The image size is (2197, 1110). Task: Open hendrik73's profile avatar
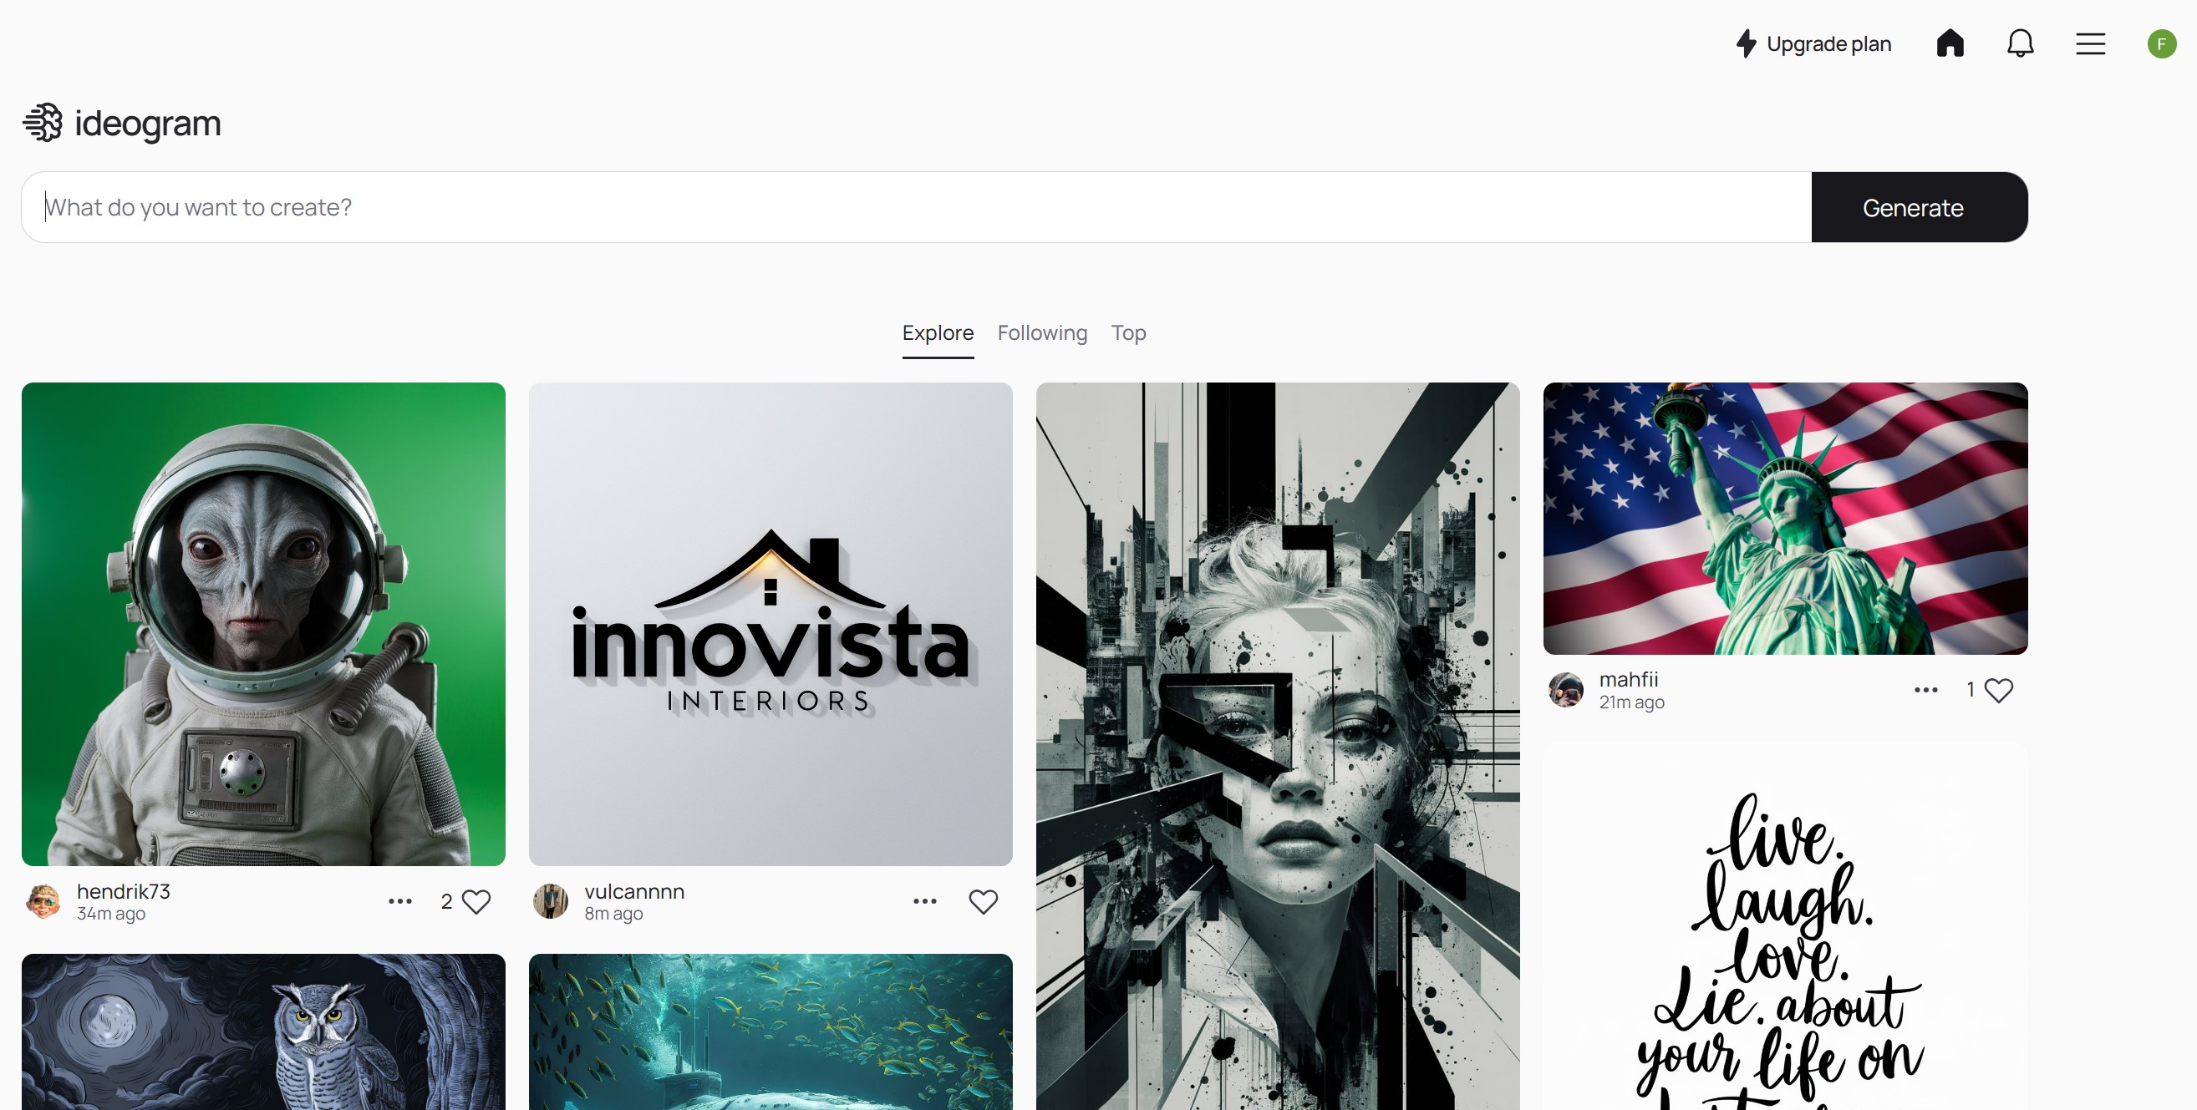coord(43,901)
